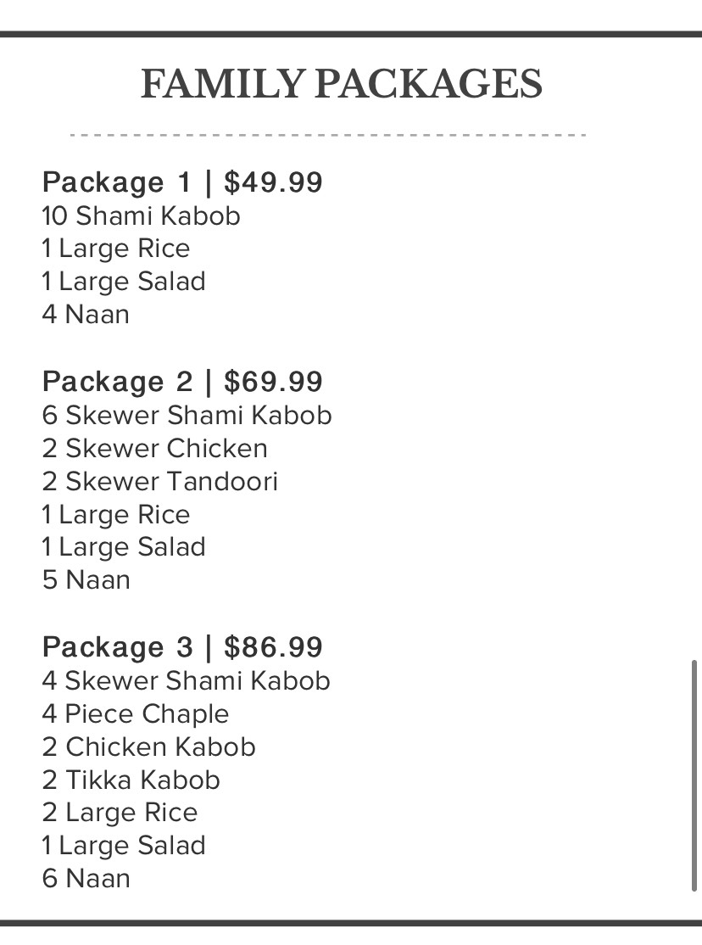Click the 4 Skewer Shami Kabob item
This screenshot has width=702, height=945.
point(186,681)
